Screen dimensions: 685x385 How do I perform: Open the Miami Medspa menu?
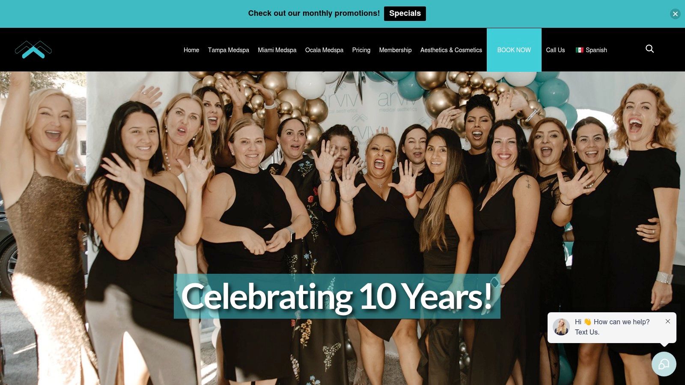(x=277, y=50)
